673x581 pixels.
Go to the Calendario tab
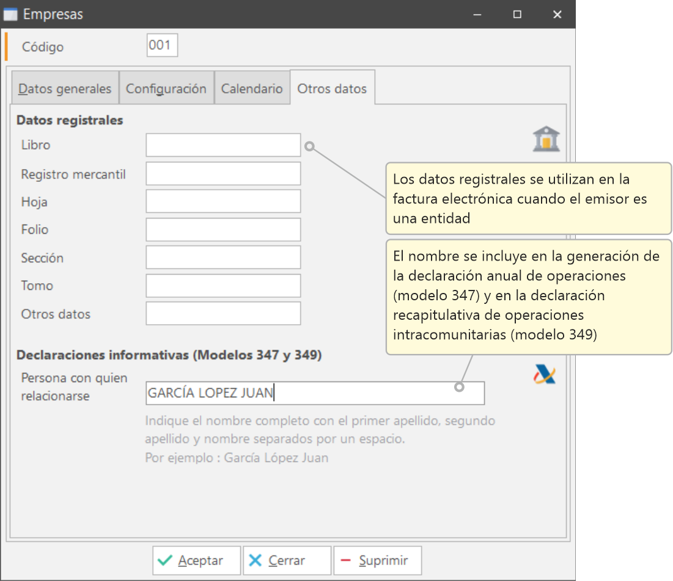pyautogui.click(x=252, y=89)
